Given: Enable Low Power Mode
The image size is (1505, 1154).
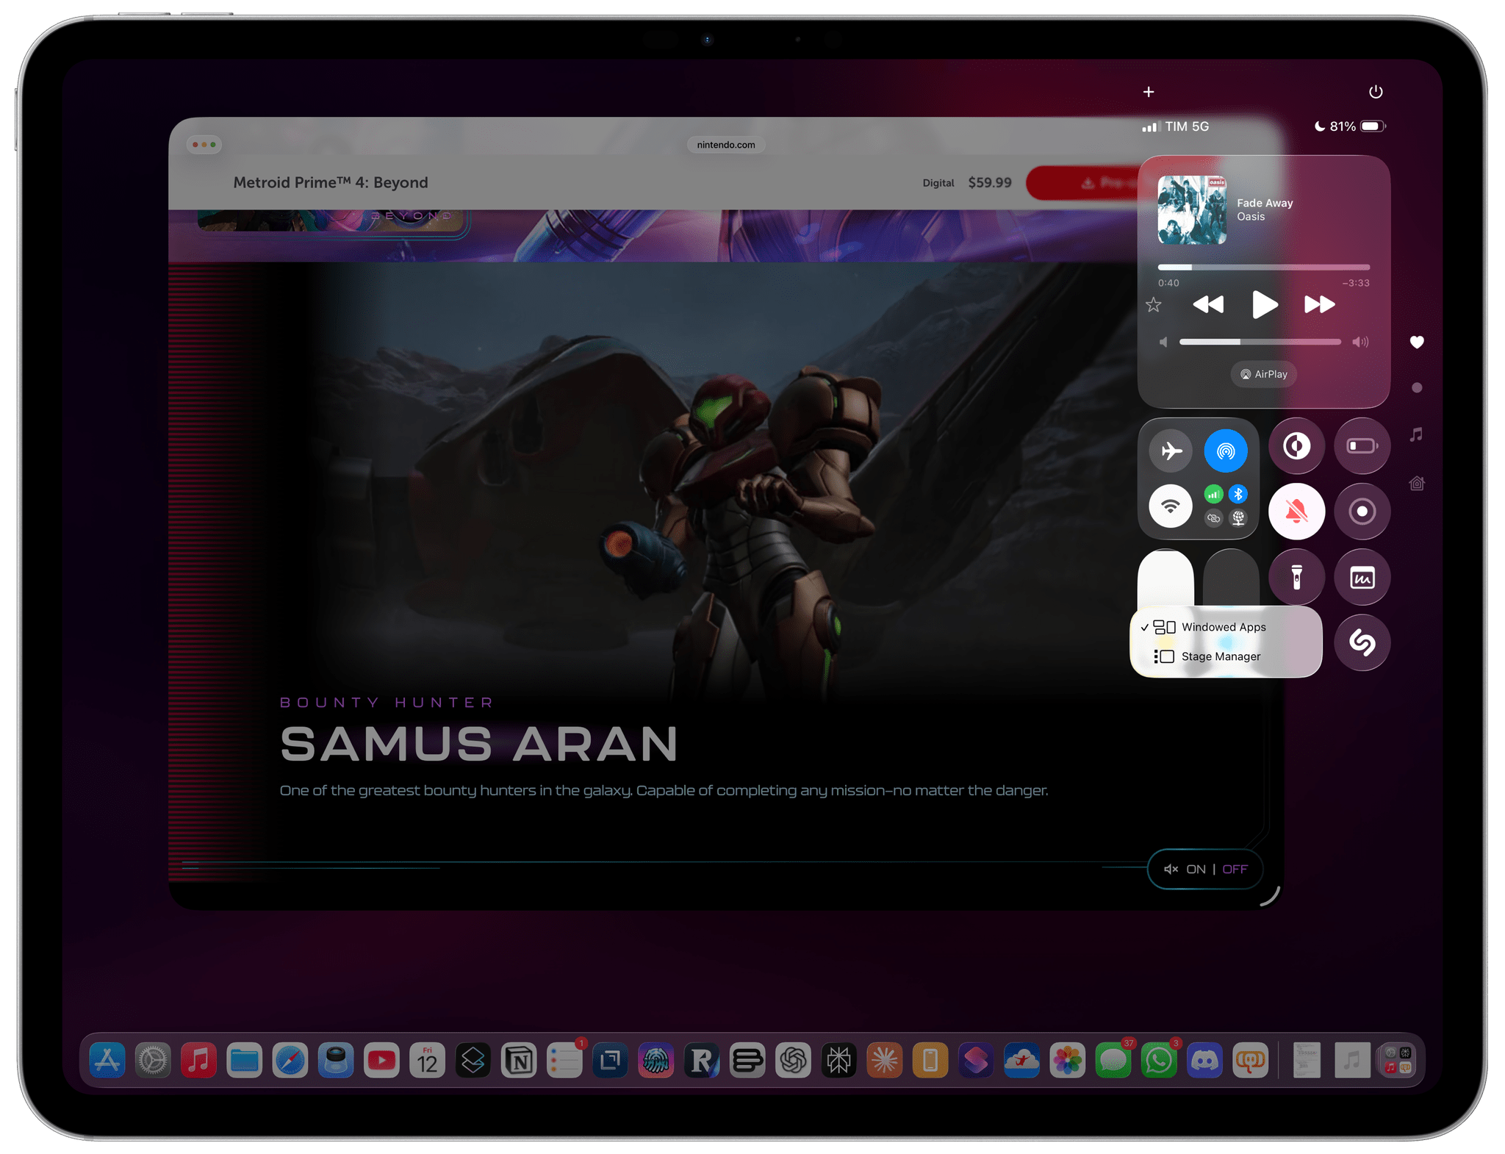Looking at the screenshot, I should (1362, 445).
